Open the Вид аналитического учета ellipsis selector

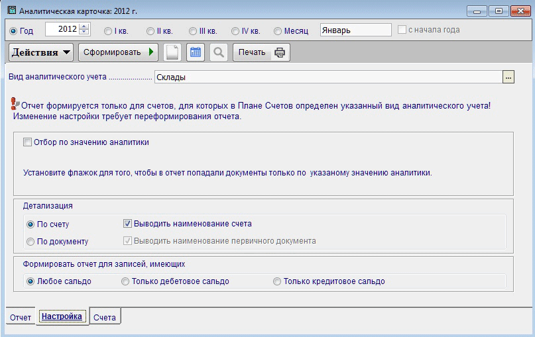coord(508,77)
